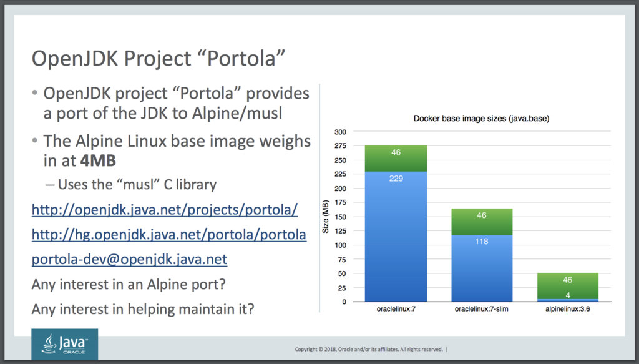The width and height of the screenshot is (639, 364).
Task: Click the 'Size (MB)' y-axis title
Action: 325,217
